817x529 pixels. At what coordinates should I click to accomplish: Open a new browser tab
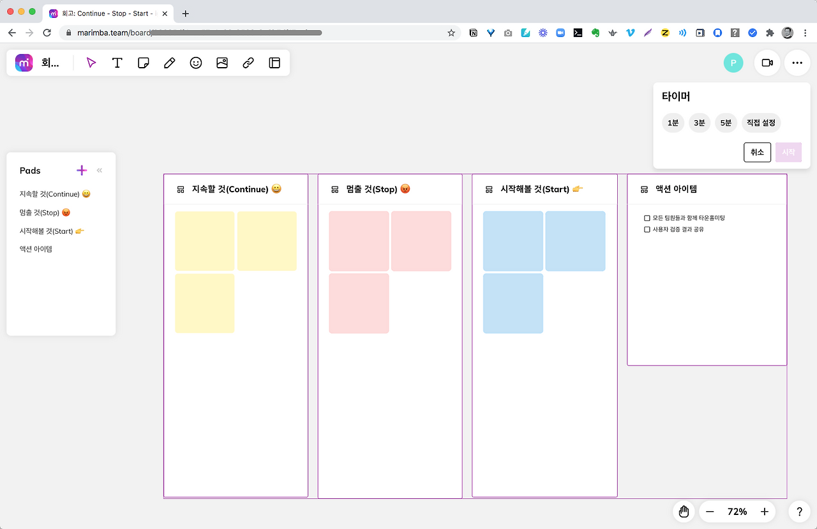(x=186, y=13)
